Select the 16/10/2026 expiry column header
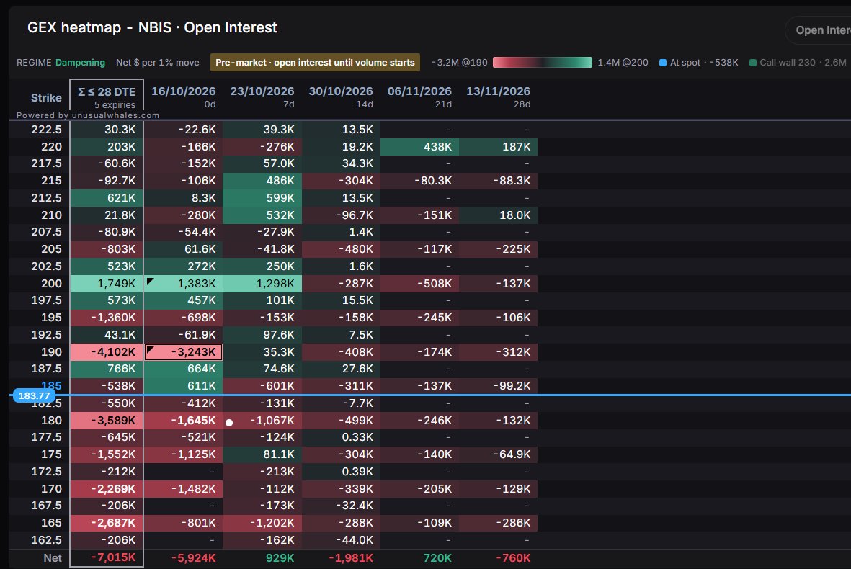 click(x=184, y=97)
